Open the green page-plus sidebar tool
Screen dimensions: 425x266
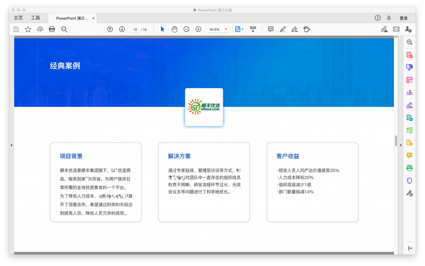coord(410,118)
